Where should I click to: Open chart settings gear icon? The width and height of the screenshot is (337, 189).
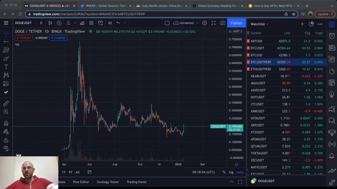click(x=204, y=23)
